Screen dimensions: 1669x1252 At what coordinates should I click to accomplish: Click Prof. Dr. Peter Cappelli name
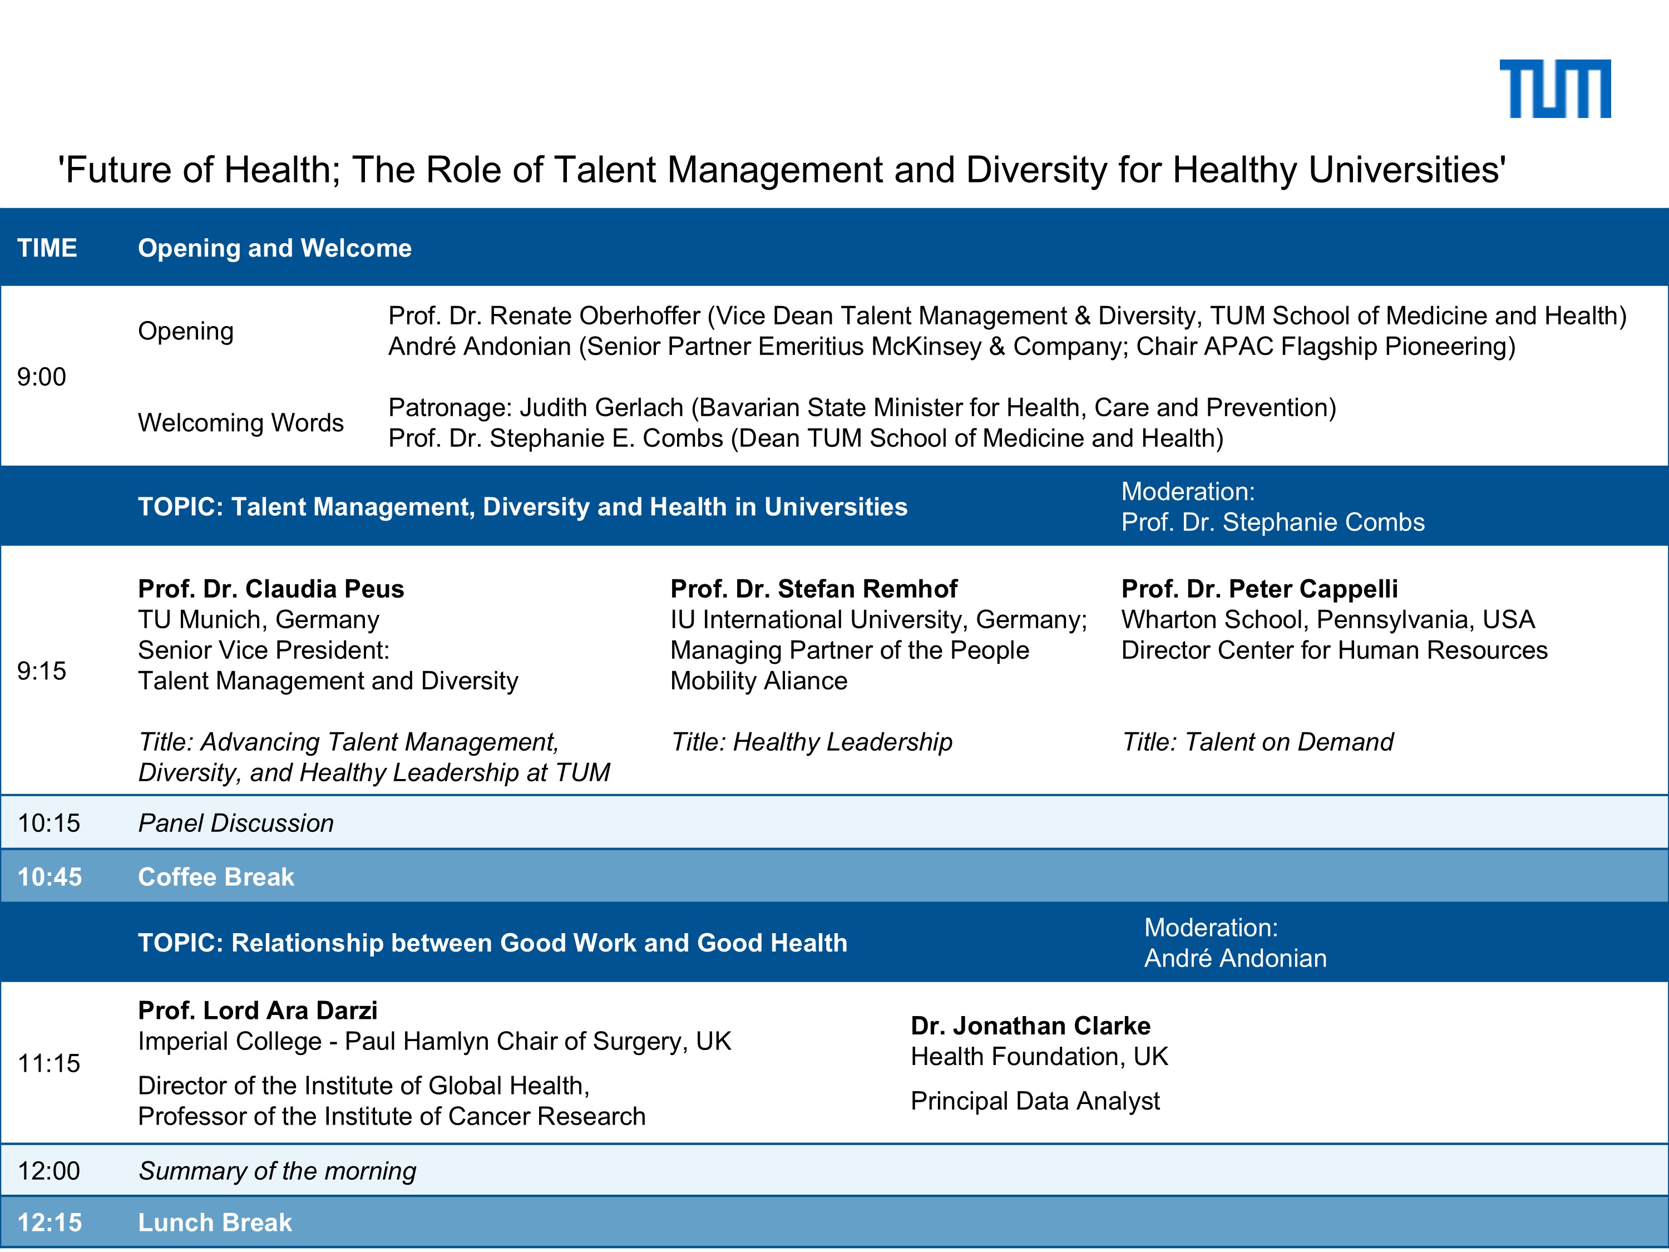(x=1258, y=589)
